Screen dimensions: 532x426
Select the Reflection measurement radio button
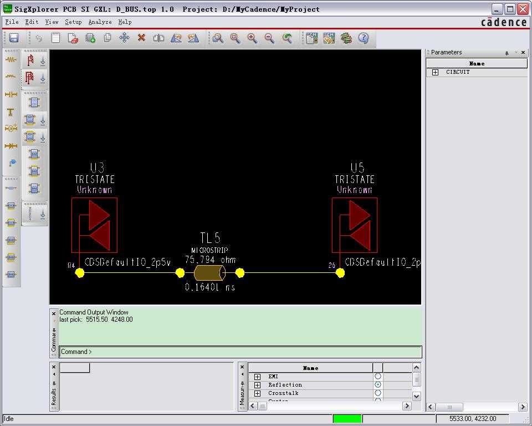(377, 384)
